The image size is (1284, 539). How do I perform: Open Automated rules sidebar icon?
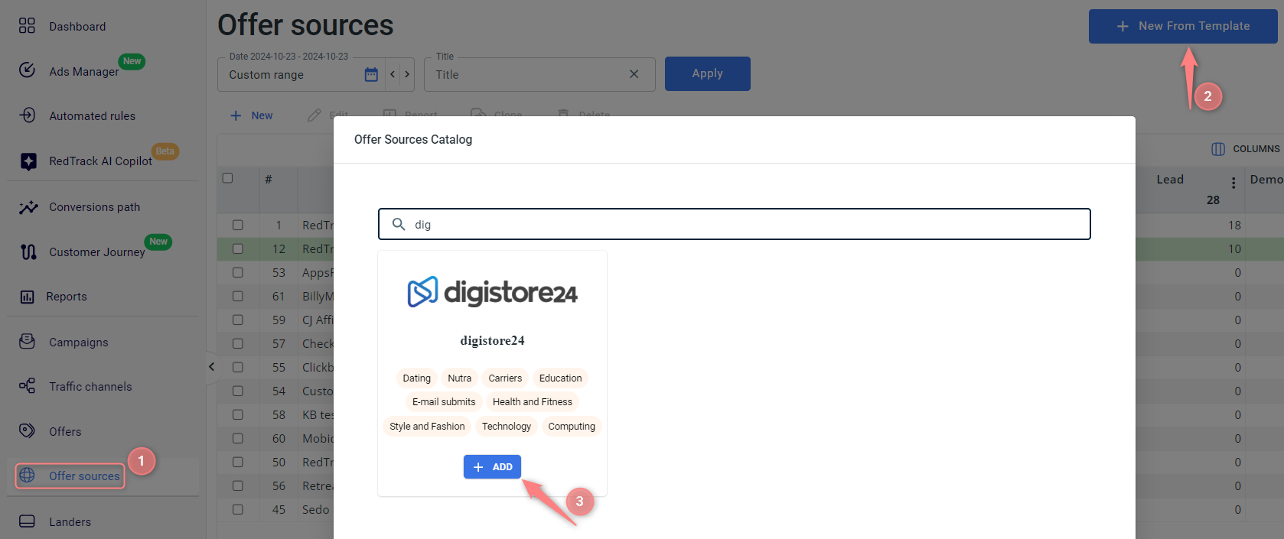pyautogui.click(x=27, y=115)
